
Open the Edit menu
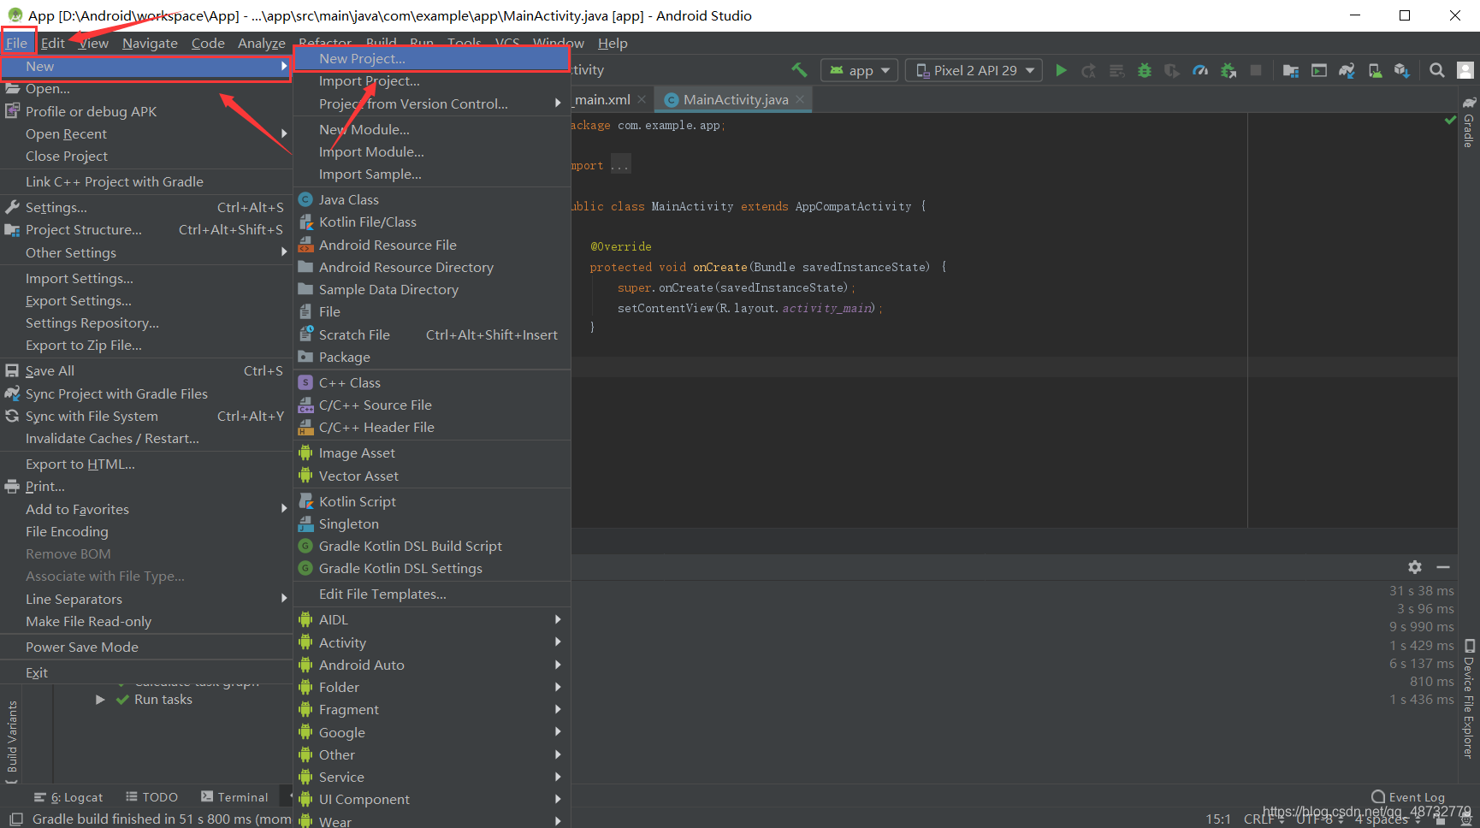53,43
